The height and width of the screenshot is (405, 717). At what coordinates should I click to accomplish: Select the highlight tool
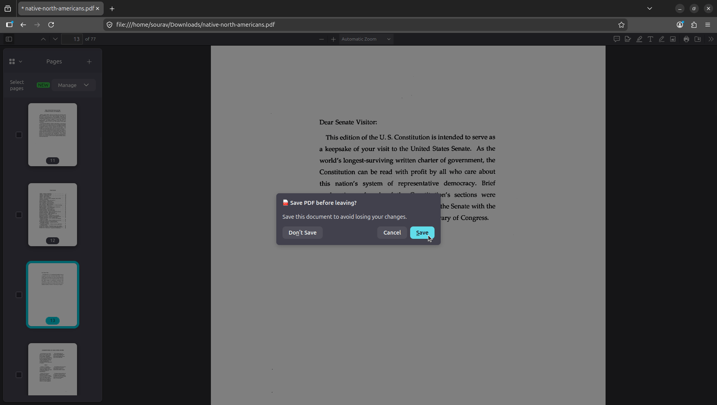[639, 39]
